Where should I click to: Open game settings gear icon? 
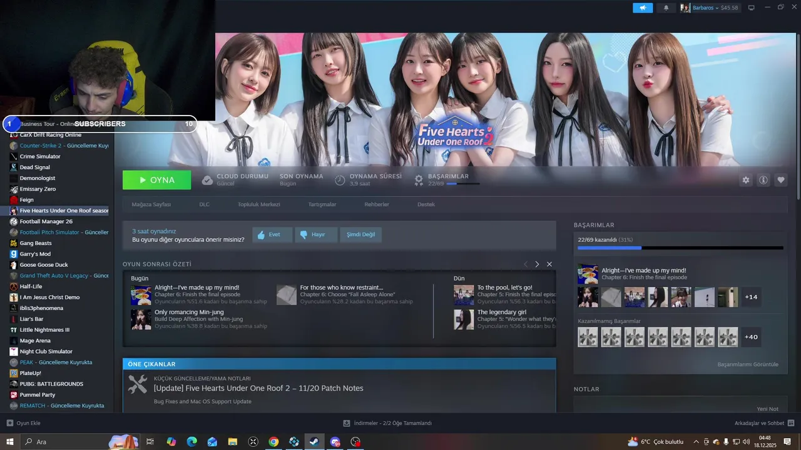click(x=745, y=180)
